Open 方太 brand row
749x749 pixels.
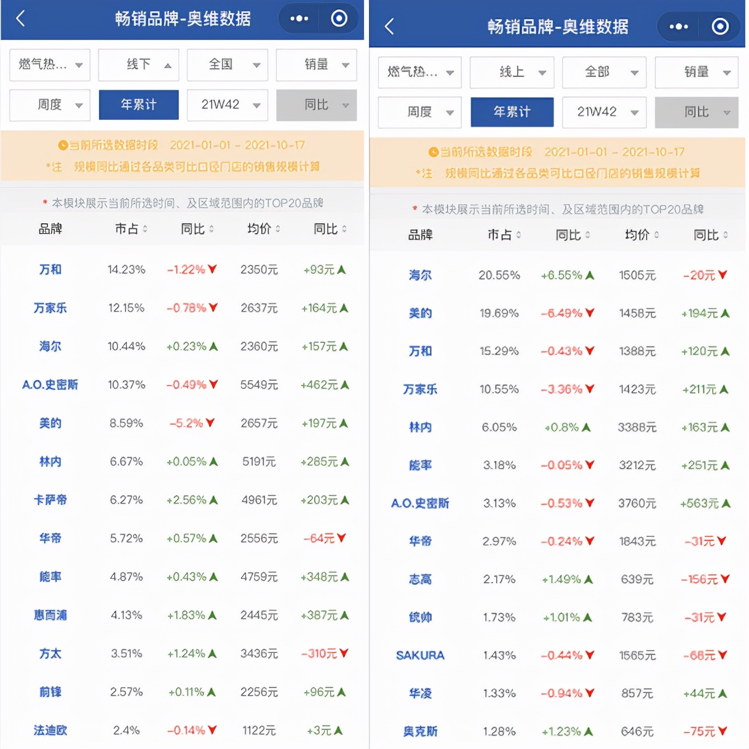pyautogui.click(x=50, y=654)
